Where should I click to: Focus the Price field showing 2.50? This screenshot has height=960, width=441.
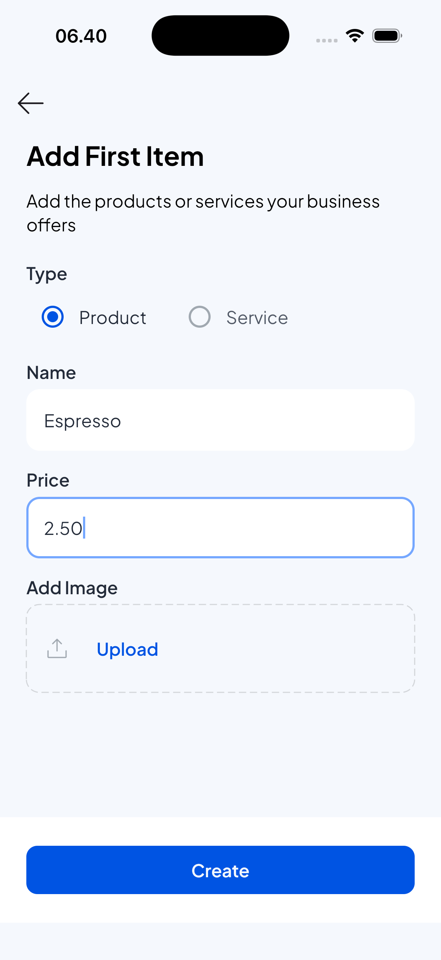[220, 528]
